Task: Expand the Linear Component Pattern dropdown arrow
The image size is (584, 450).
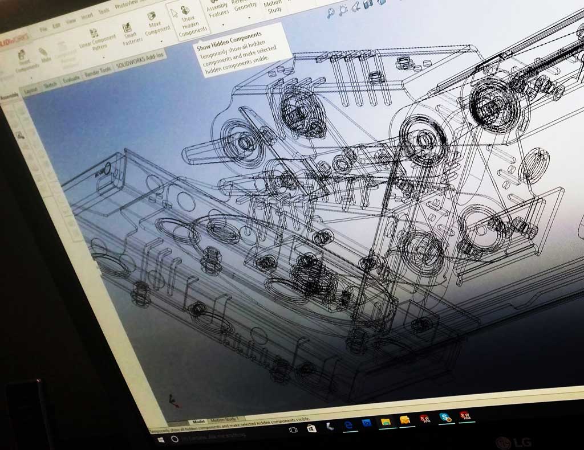Action: [104, 56]
